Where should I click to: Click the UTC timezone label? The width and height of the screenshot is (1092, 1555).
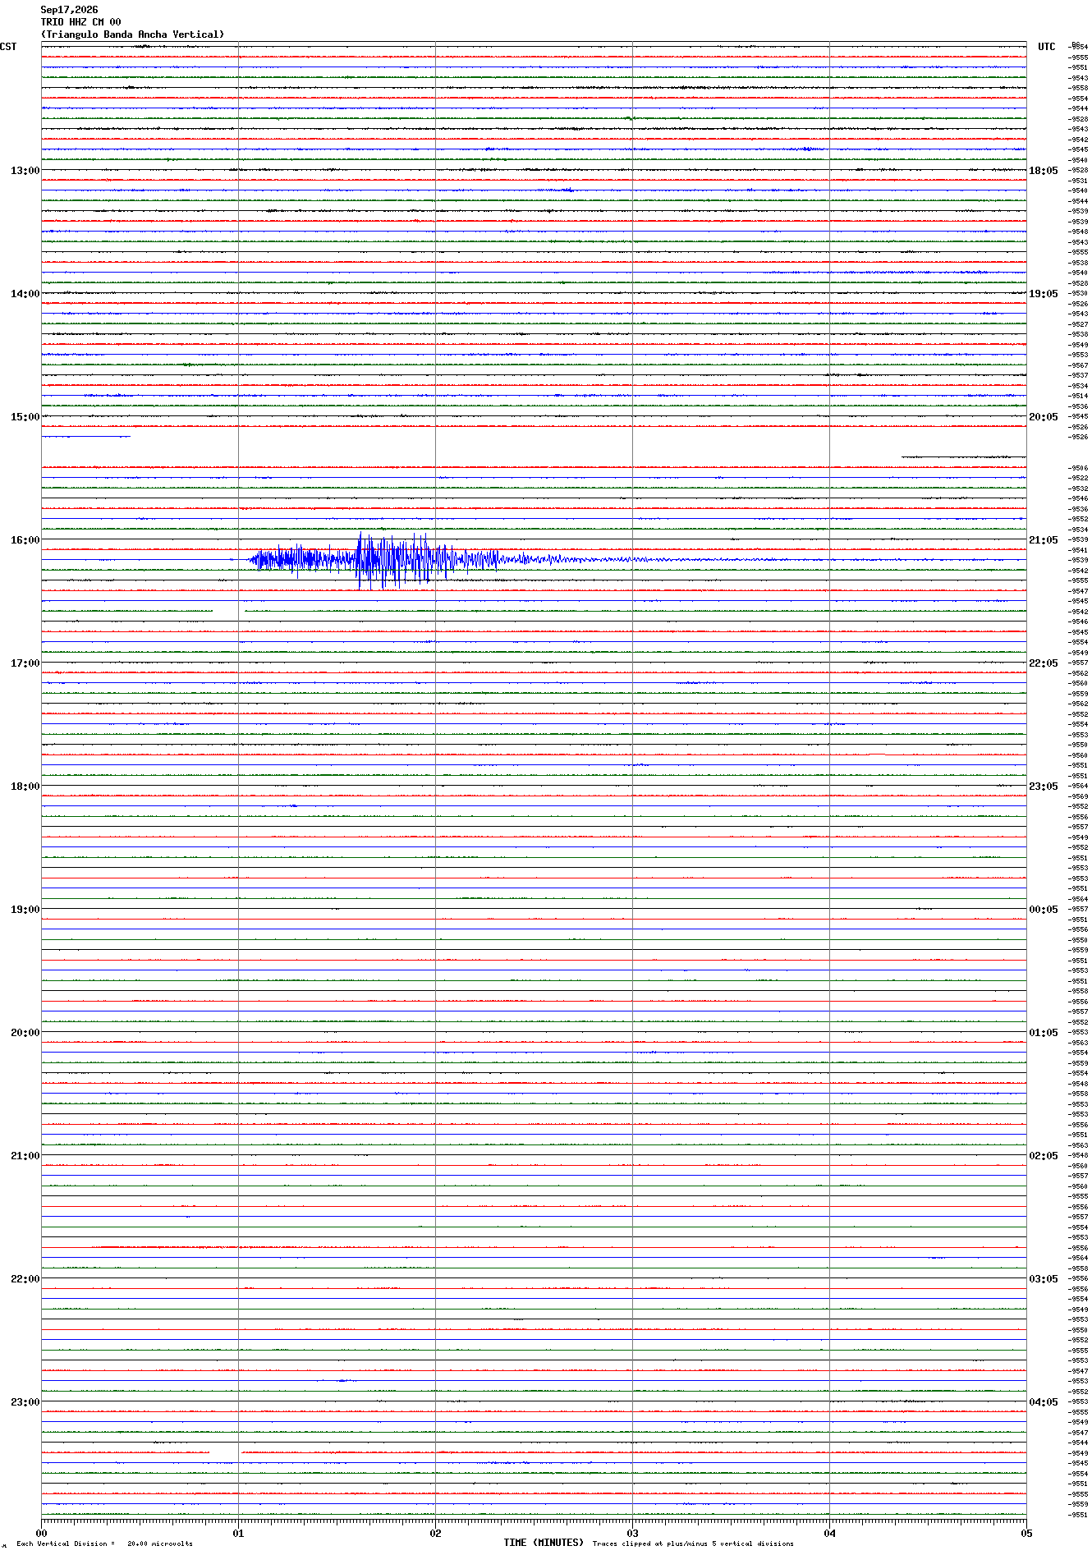[1047, 47]
